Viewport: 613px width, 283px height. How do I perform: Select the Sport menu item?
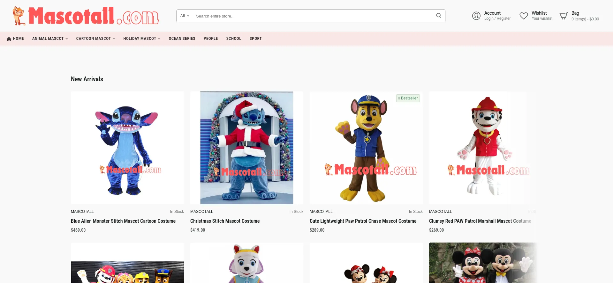coord(255,39)
